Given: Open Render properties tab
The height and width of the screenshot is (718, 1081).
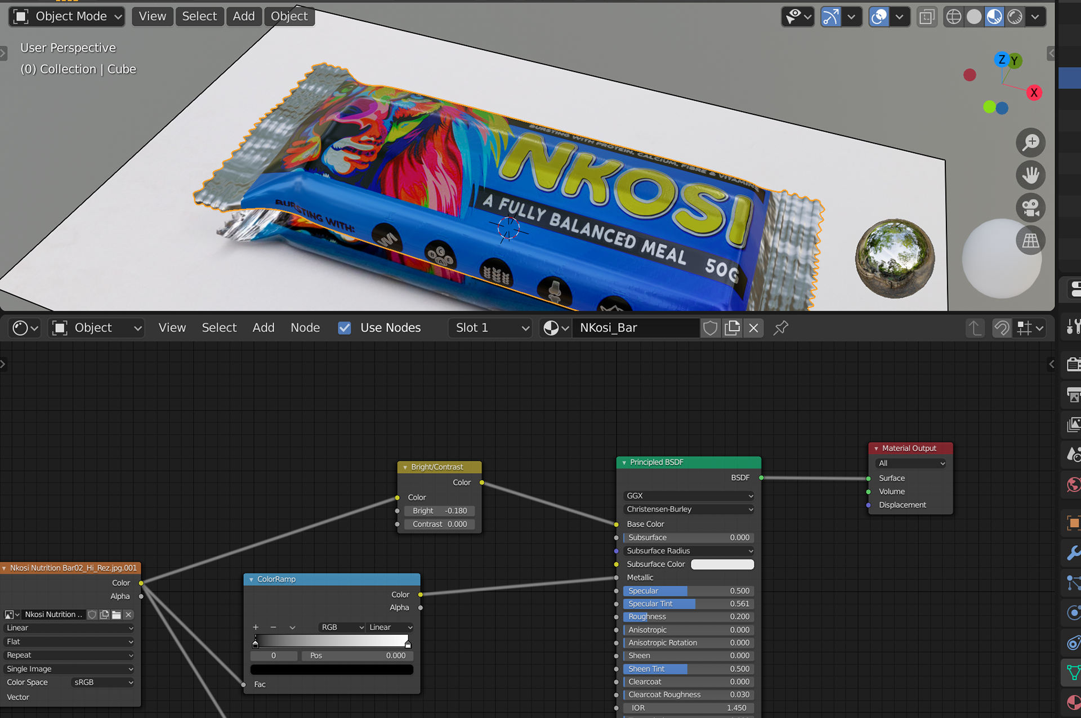Looking at the screenshot, I should 1073,364.
